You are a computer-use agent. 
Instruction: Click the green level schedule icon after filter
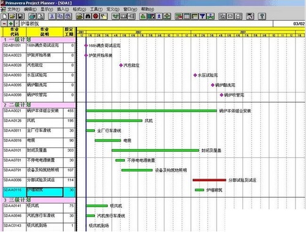click(x=211, y=17)
